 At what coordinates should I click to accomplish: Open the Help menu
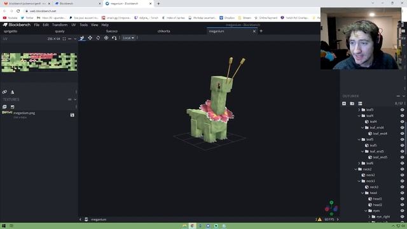click(x=105, y=25)
